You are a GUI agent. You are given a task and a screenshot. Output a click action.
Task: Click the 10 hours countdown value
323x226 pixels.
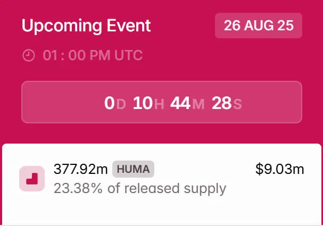click(x=143, y=103)
